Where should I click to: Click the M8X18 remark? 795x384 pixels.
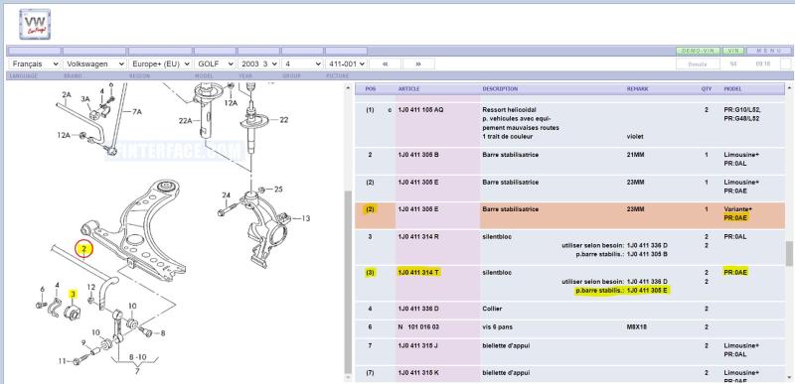[x=637, y=327]
